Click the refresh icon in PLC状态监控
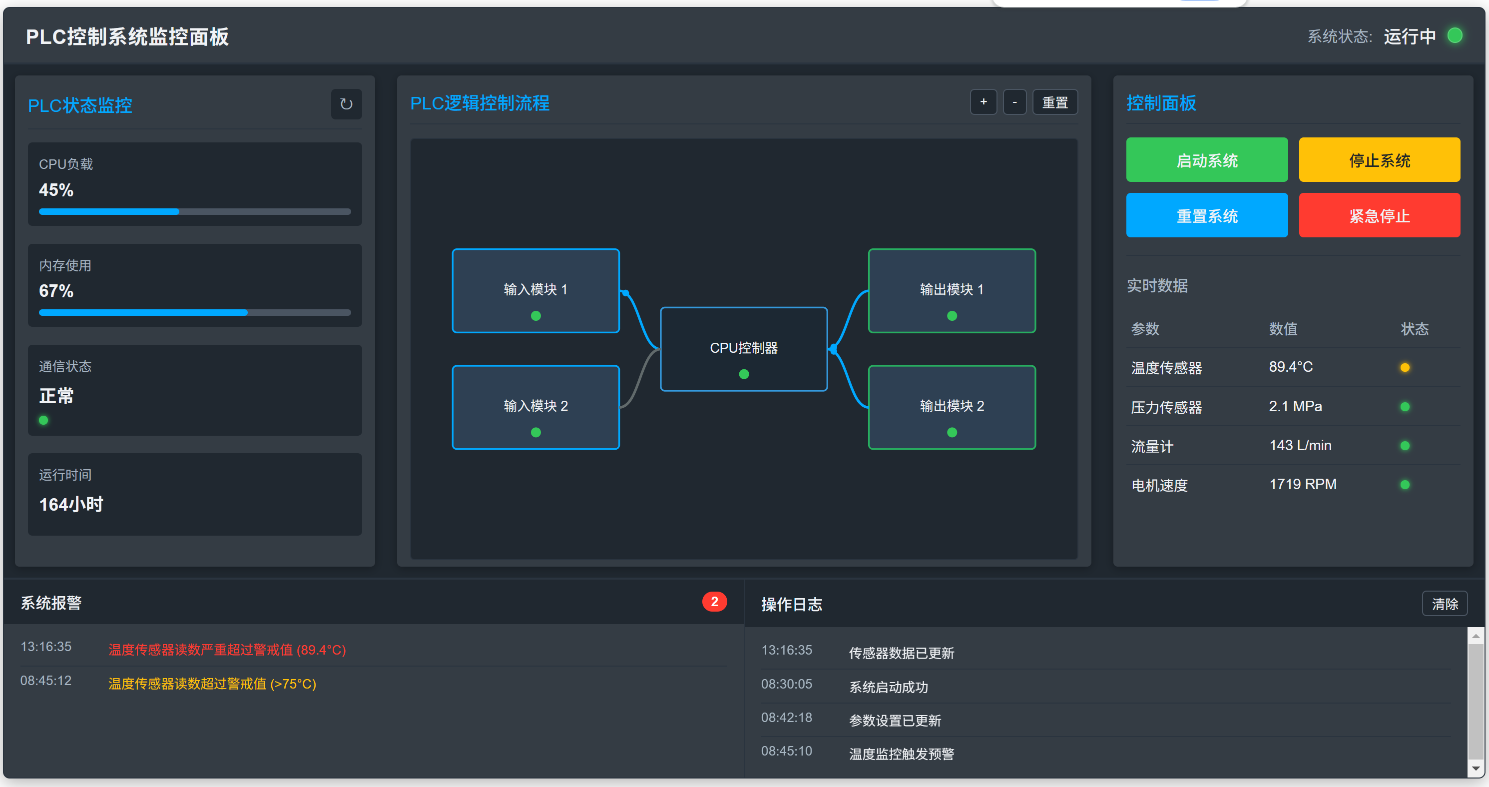 click(346, 104)
